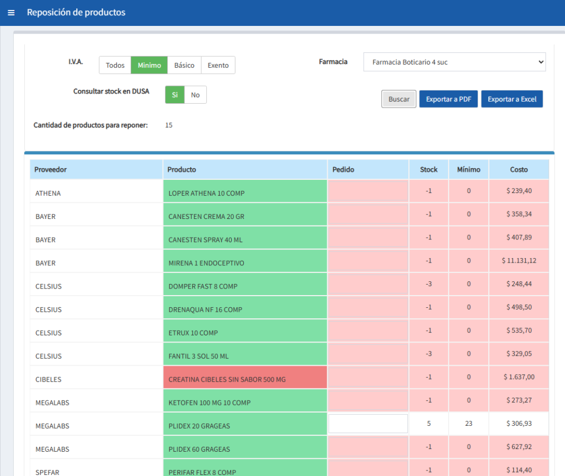Click the Stock column header
Image resolution: width=565 pixels, height=476 pixels.
point(428,169)
